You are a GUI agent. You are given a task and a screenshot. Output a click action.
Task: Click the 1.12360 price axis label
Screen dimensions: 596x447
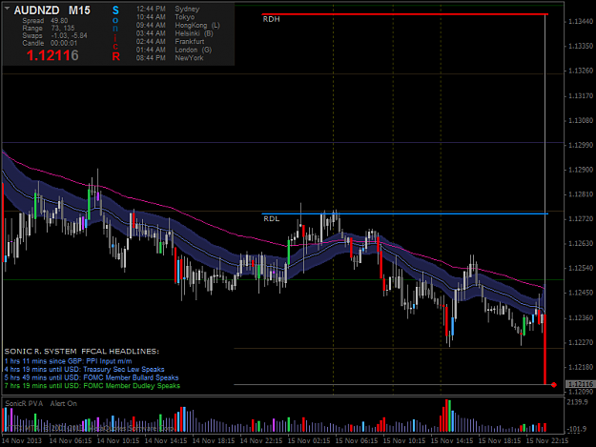click(581, 318)
